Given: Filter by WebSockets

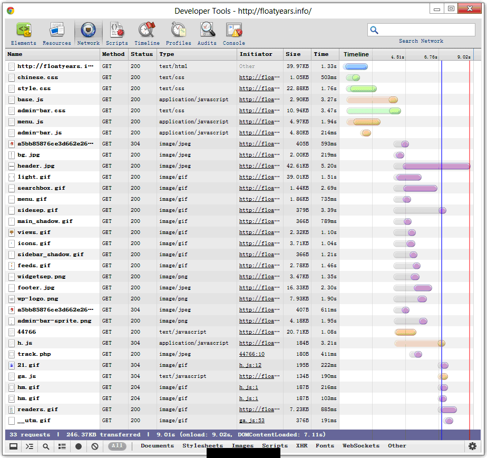Looking at the screenshot, I should tap(361, 446).
